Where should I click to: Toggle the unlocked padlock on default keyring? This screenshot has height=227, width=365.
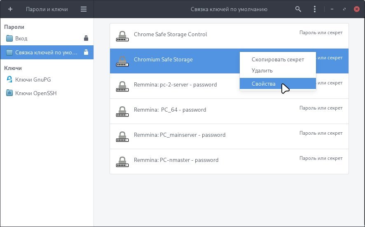point(86,52)
